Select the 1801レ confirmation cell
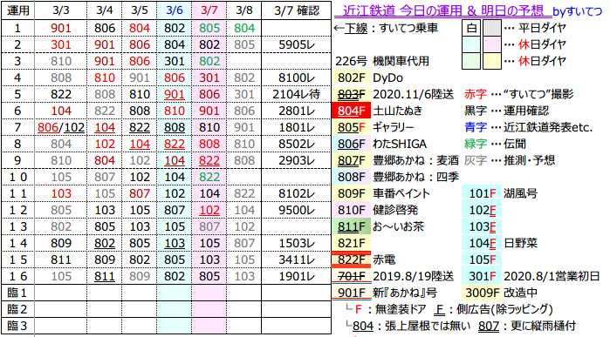This screenshot has height=337, width=610. pyautogui.click(x=297, y=128)
